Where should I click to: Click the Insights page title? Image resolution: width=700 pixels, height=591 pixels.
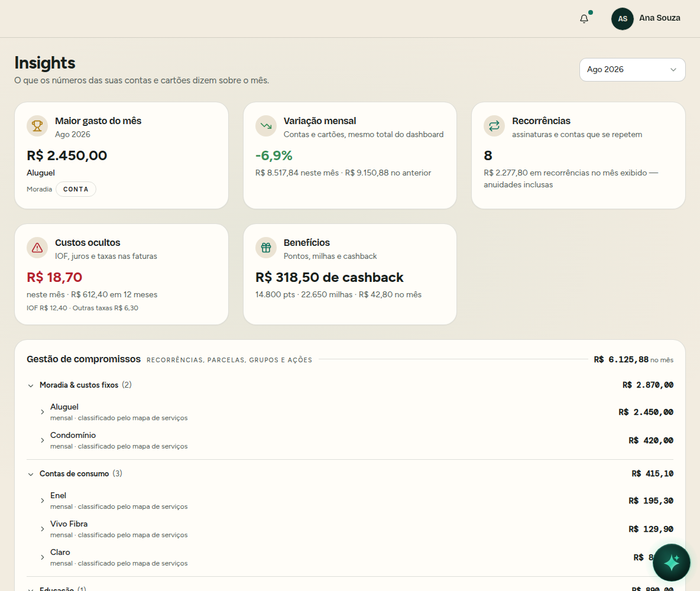[x=45, y=63]
